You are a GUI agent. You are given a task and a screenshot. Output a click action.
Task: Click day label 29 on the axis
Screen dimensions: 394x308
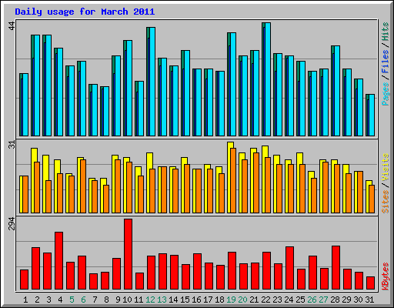(x=346, y=300)
